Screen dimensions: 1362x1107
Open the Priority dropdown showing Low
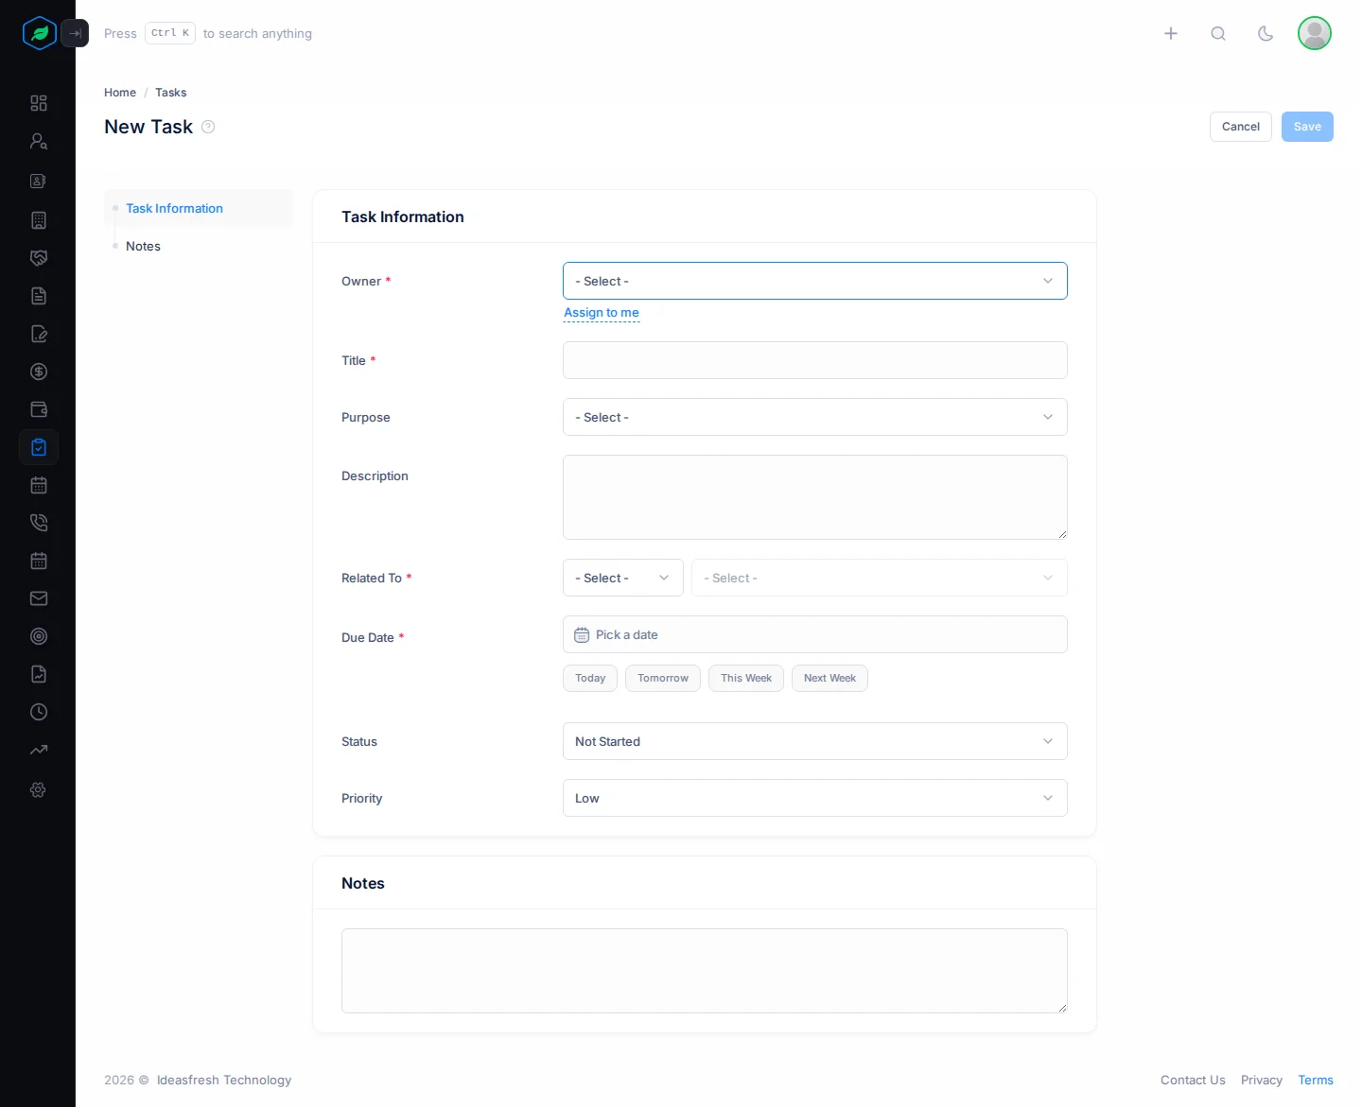click(815, 798)
